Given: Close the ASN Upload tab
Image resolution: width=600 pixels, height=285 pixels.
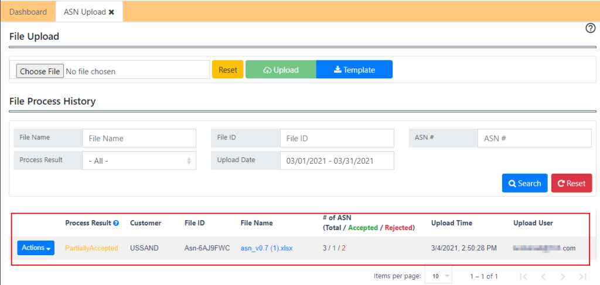Looking at the screenshot, I should (x=111, y=12).
